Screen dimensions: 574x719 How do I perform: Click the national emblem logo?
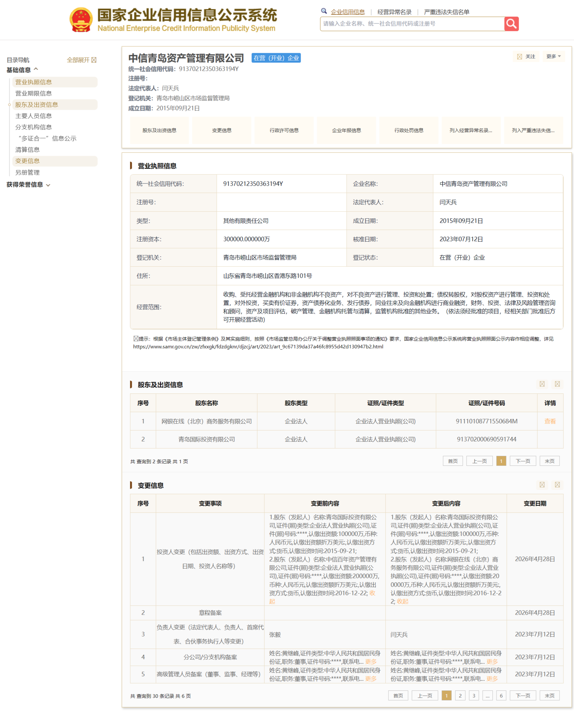81,20
